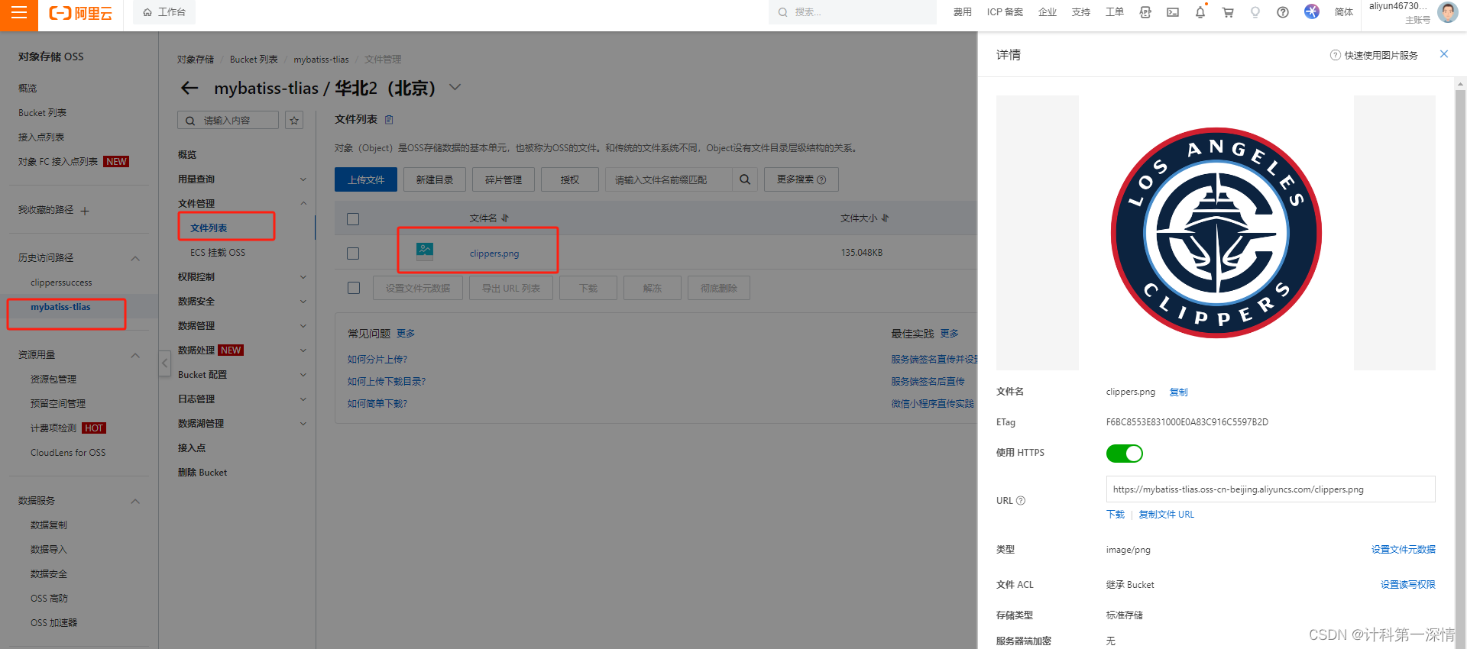Sort by 文件名 column icon
The height and width of the screenshot is (649, 1467).
[505, 218]
